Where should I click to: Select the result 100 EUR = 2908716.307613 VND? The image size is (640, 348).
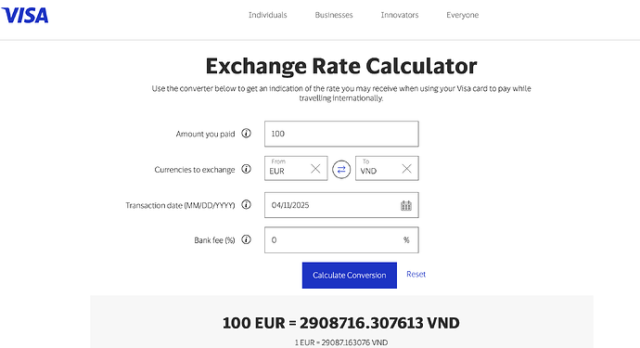341,323
